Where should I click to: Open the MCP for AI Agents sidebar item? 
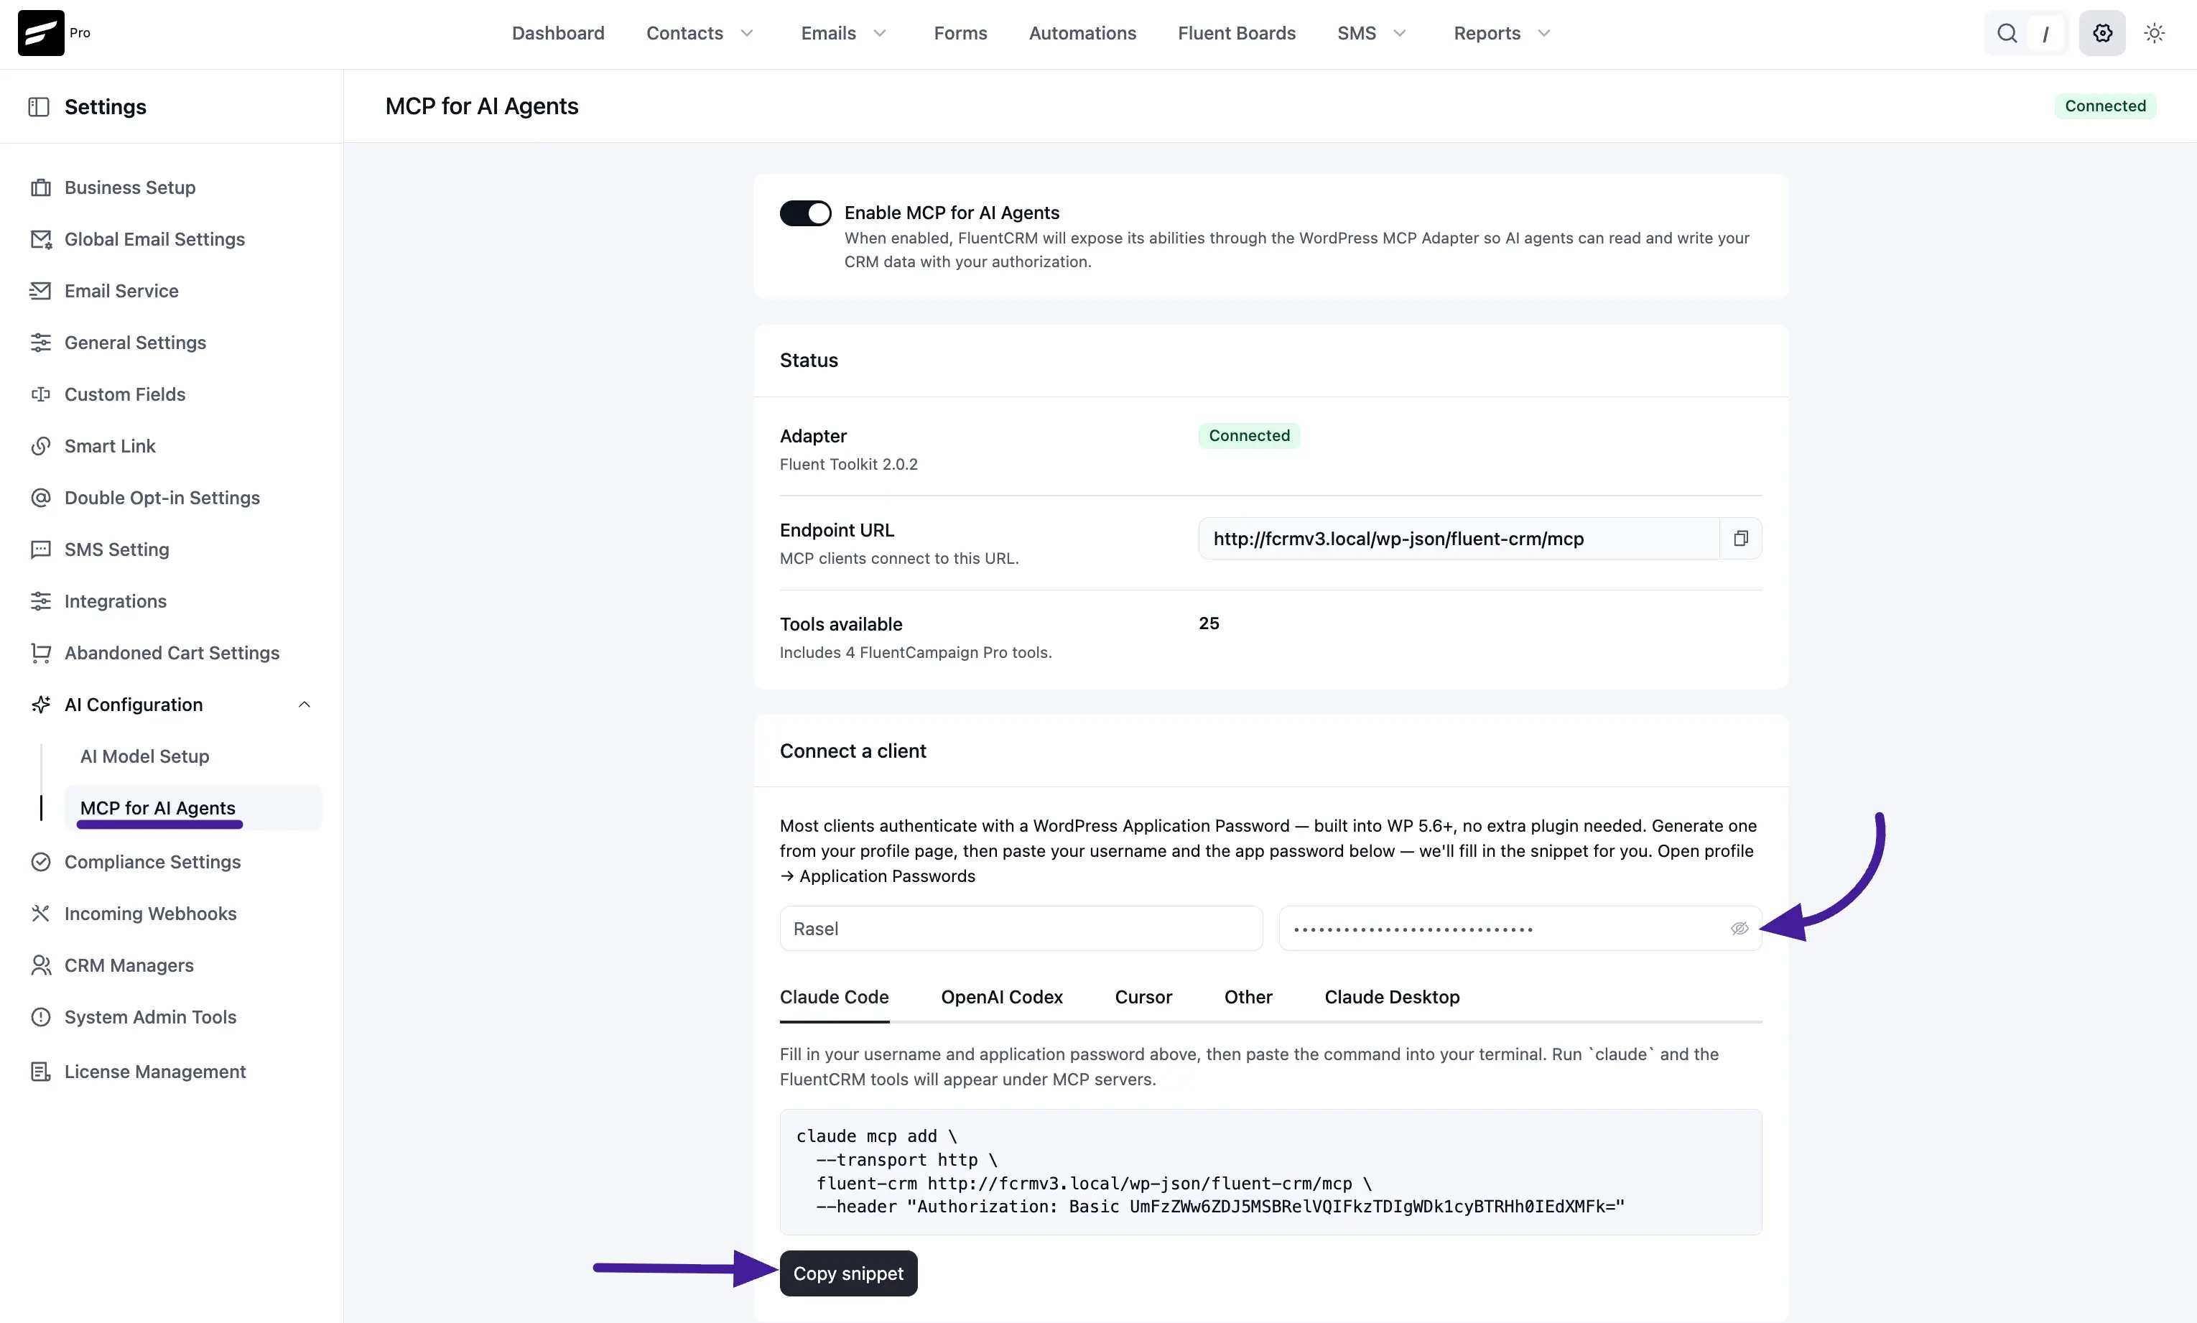(x=192, y=808)
